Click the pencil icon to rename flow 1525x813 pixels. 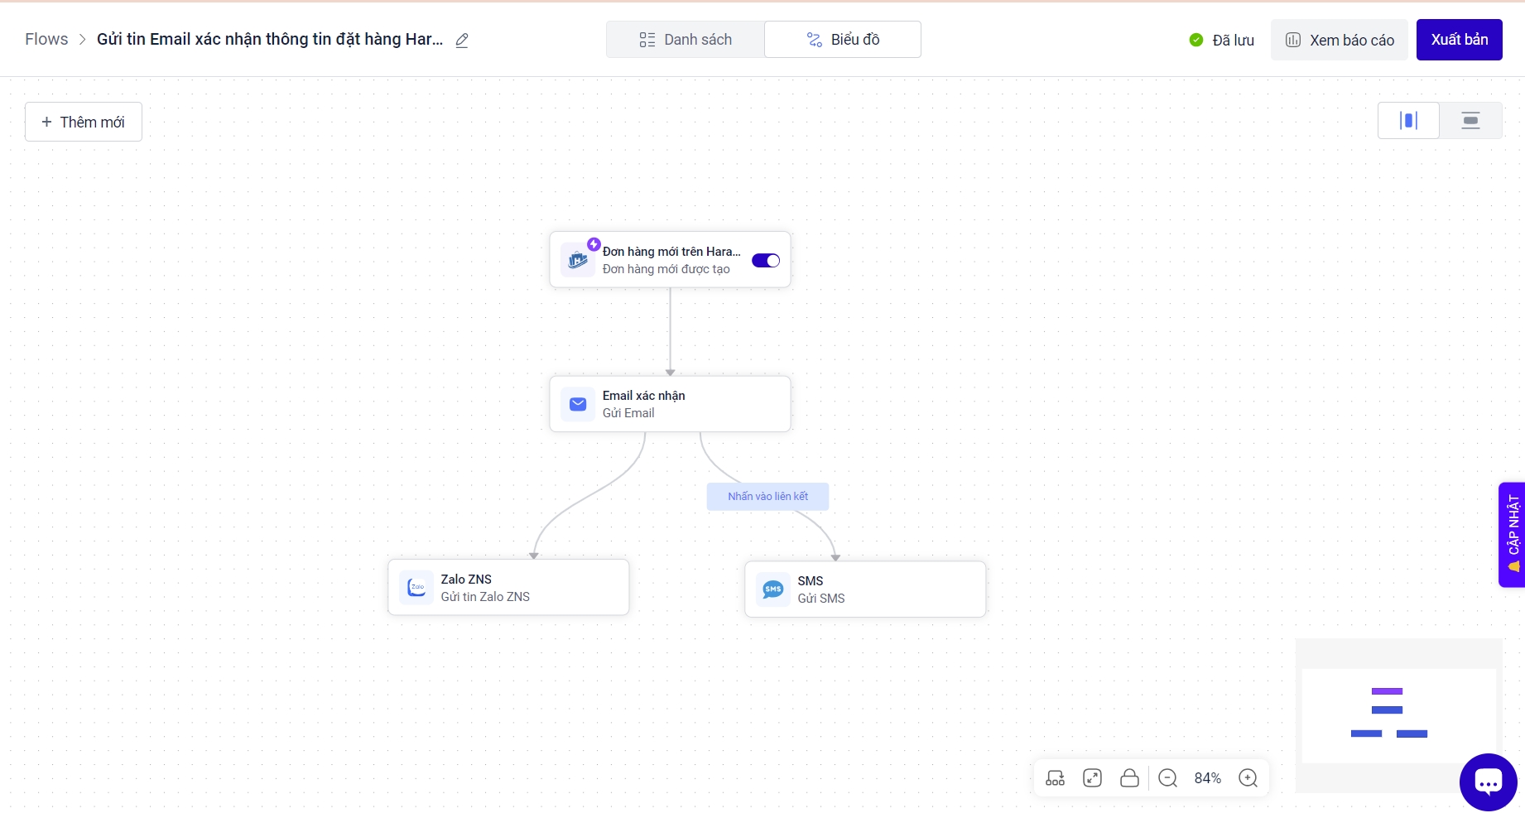462,40
